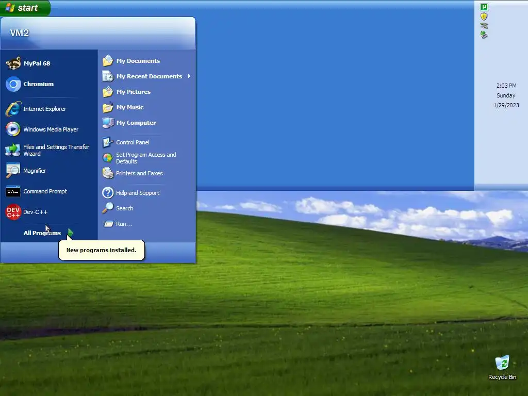Open Windows Media Player
This screenshot has height=396, width=528.
coord(49,129)
